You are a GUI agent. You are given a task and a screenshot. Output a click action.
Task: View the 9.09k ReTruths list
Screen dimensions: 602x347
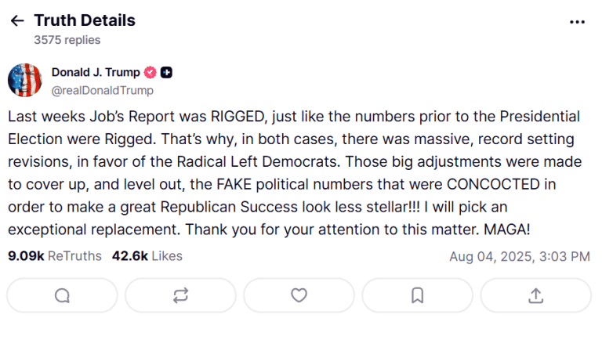[55, 256]
